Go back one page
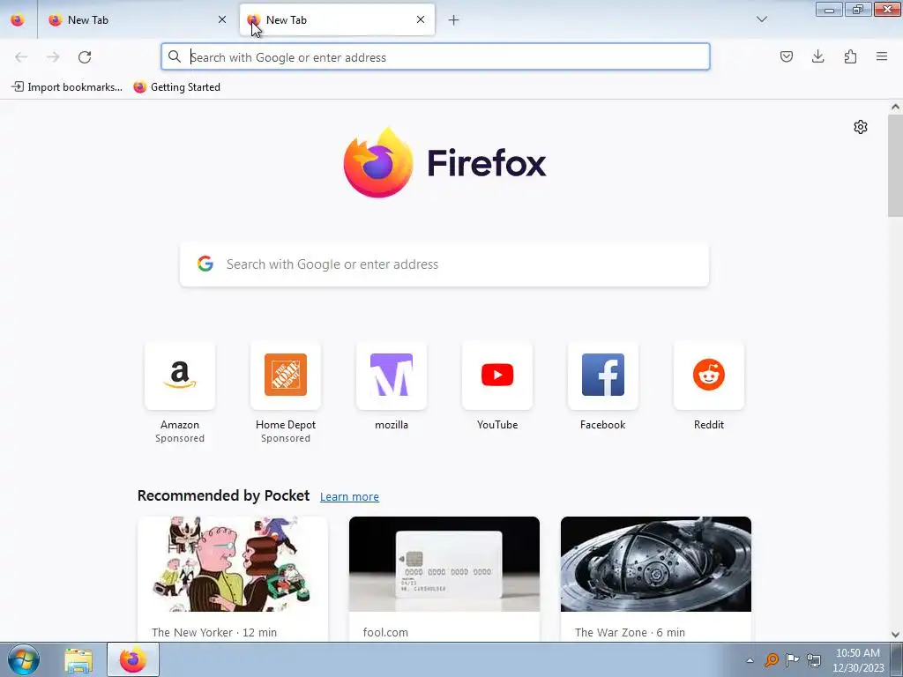Viewport: 903px width, 677px height. (x=21, y=57)
